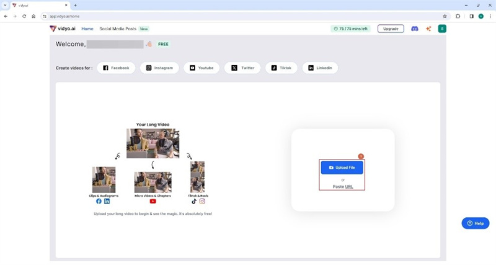Go back in browser
Image resolution: width=496 pixels, height=265 pixels.
(6, 16)
